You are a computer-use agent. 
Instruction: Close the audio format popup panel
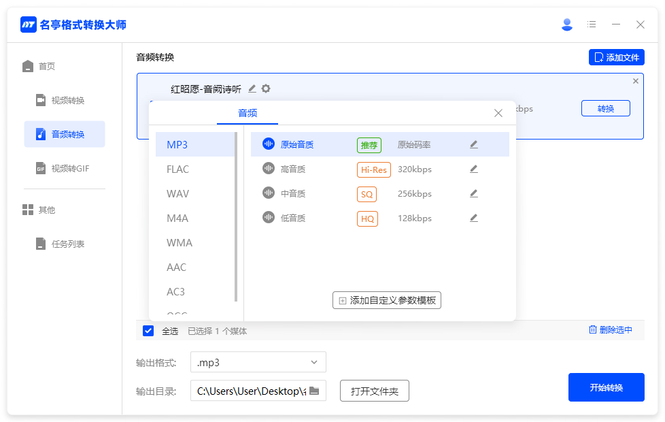(498, 113)
